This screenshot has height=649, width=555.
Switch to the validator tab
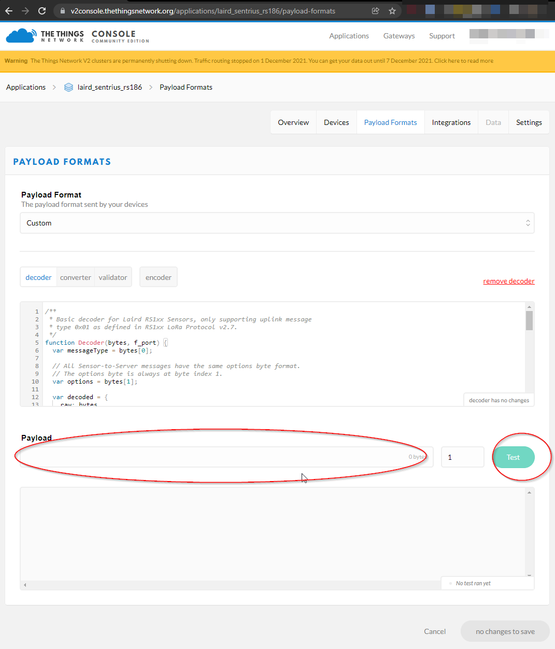(112, 277)
